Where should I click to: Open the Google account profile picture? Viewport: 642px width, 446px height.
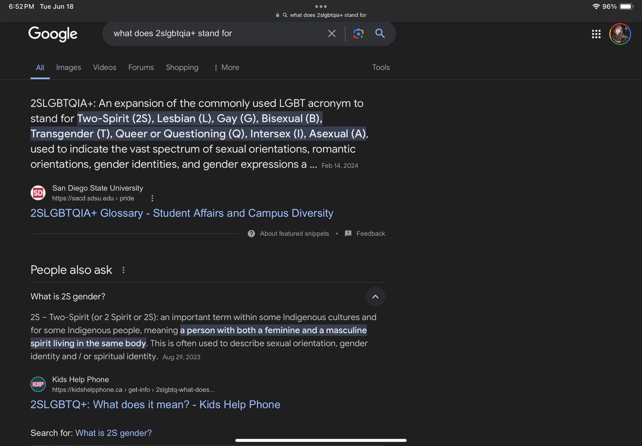click(x=620, y=34)
